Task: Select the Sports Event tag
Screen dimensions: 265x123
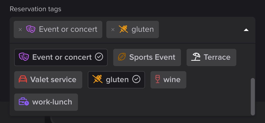Action: tap(152, 57)
